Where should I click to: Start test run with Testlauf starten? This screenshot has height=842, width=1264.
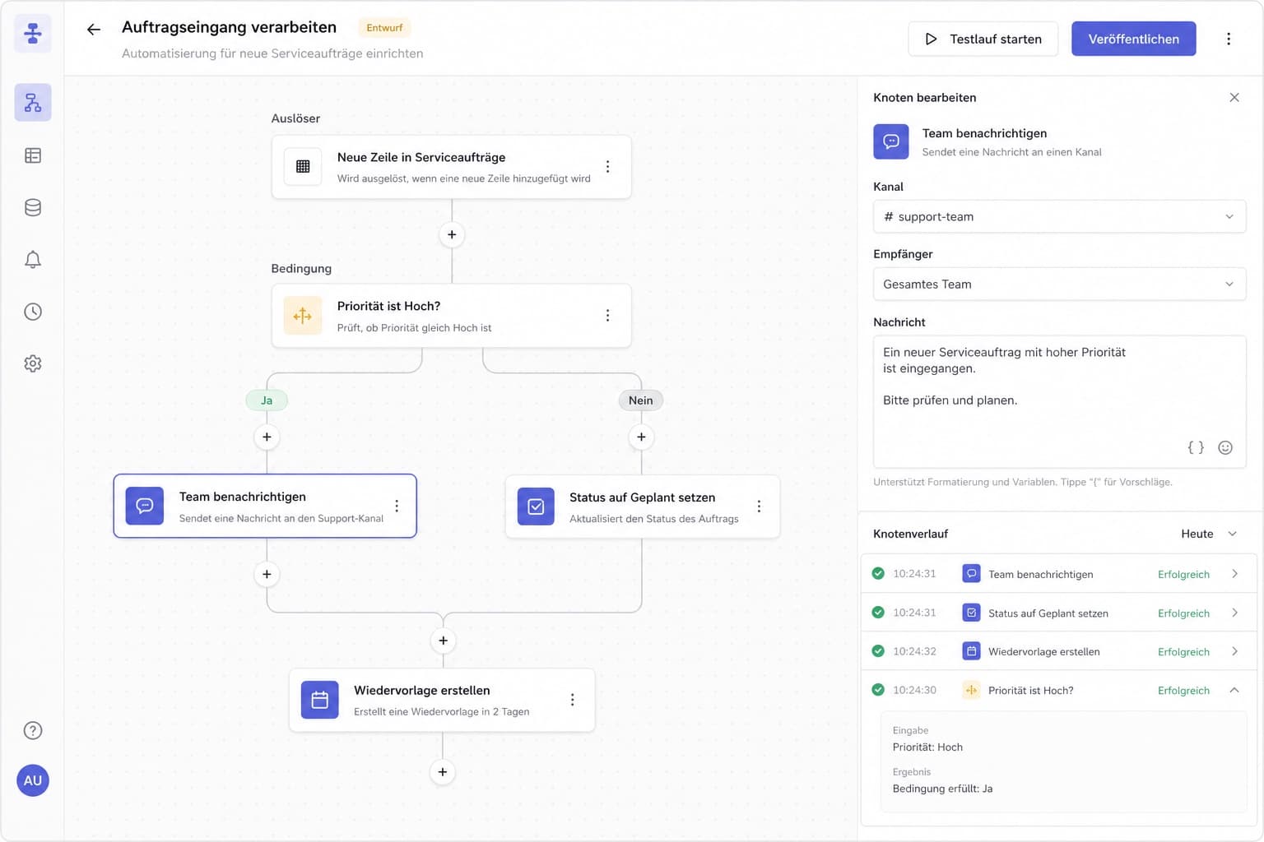pos(983,39)
